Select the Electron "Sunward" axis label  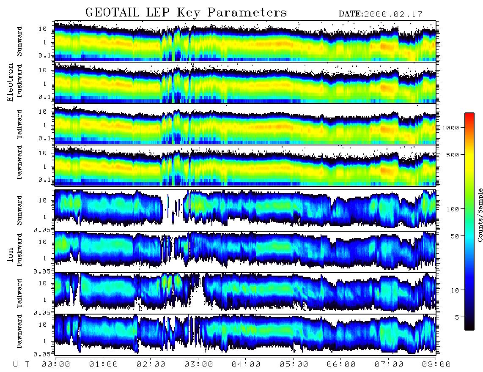(x=19, y=41)
